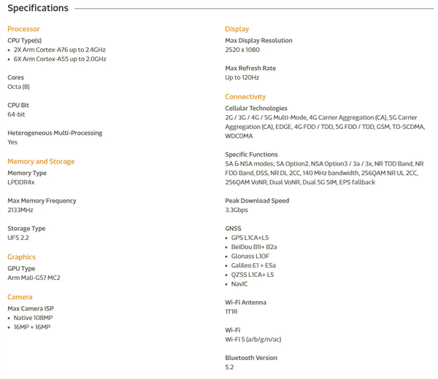Click the Camera section heading
The width and height of the screenshot is (438, 379).
20,297
